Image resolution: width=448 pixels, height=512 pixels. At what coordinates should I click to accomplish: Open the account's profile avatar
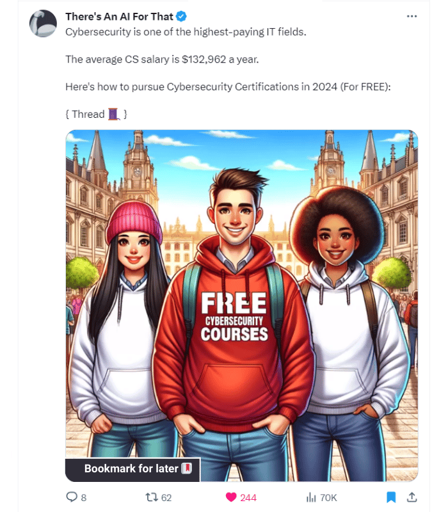(43, 24)
